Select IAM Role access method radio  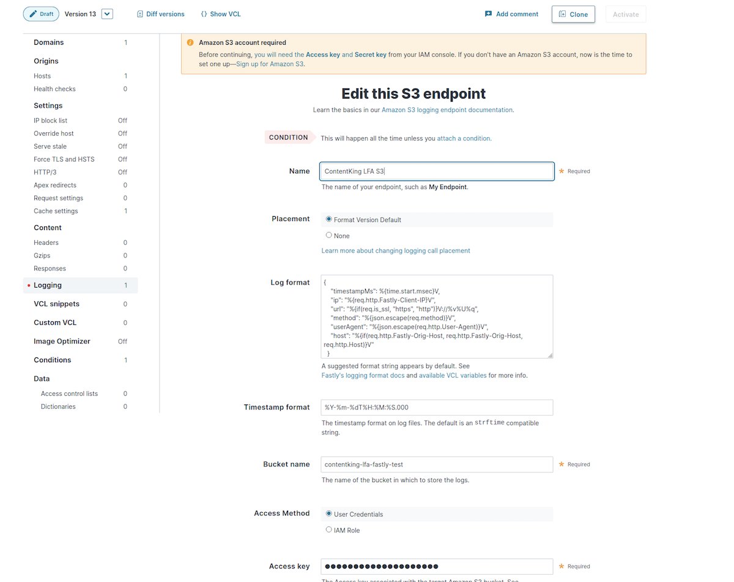pos(329,529)
